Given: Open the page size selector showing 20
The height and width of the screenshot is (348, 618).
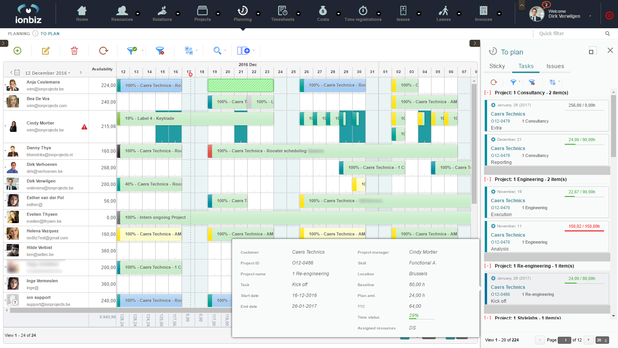Looking at the screenshot, I should click(x=602, y=340).
